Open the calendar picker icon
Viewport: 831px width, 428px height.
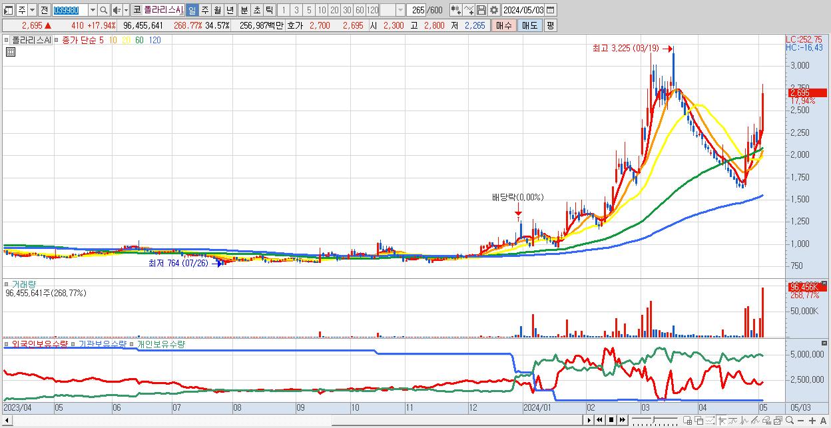point(551,10)
